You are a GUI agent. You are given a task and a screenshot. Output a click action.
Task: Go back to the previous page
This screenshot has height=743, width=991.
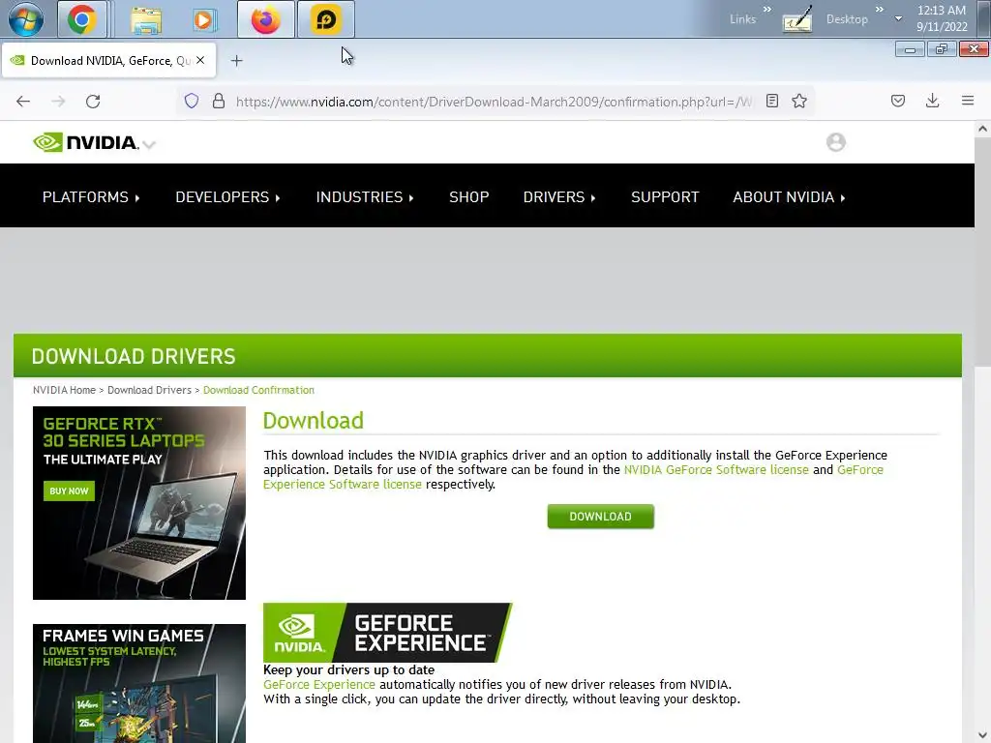(23, 101)
